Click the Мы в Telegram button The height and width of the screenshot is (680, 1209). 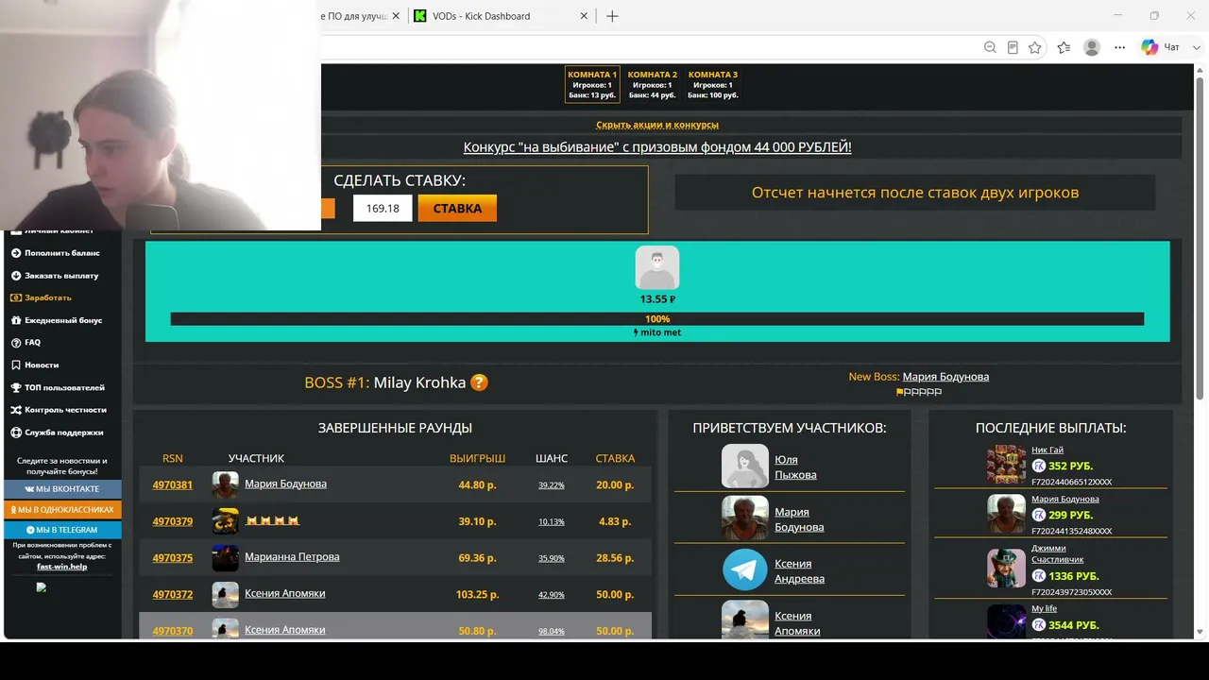[x=62, y=530]
